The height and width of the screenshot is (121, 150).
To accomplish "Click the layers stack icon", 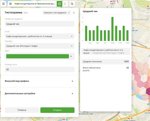I will [x=10, y=4].
